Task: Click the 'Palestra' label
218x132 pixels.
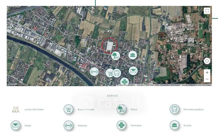Action: pos(82,125)
